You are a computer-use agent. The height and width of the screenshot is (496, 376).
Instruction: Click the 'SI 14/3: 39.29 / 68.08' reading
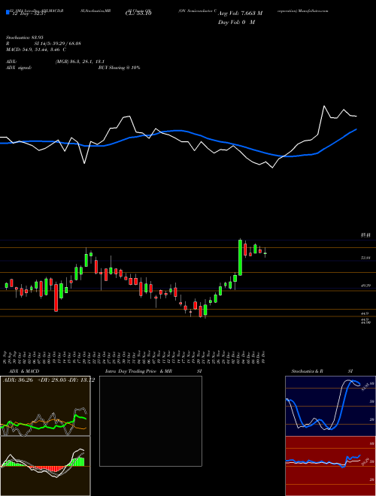click(58, 44)
